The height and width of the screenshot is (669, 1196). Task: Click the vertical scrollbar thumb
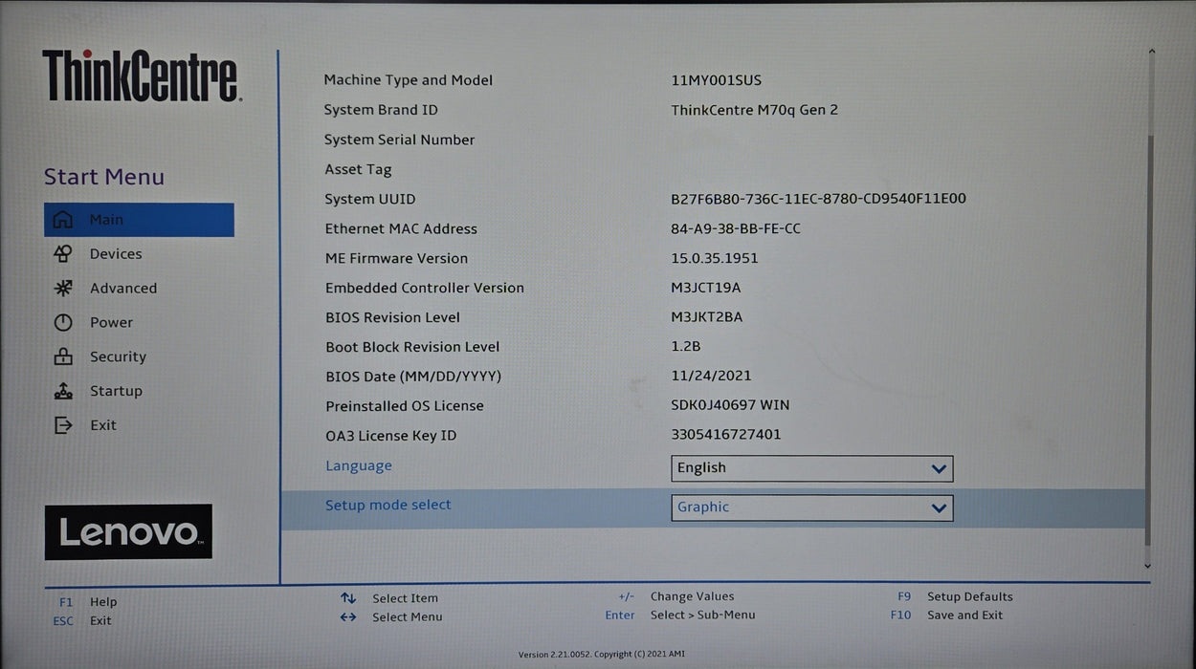click(x=1149, y=339)
